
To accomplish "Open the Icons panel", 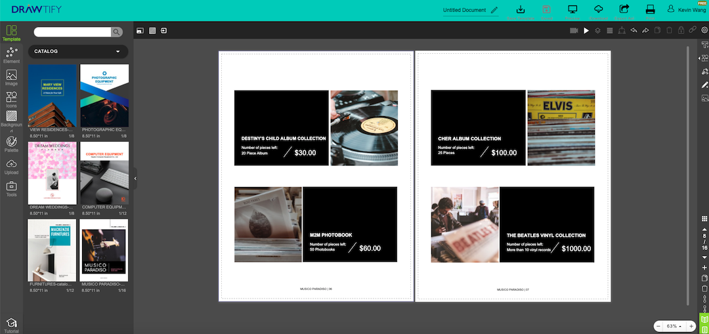I will click(x=11, y=100).
